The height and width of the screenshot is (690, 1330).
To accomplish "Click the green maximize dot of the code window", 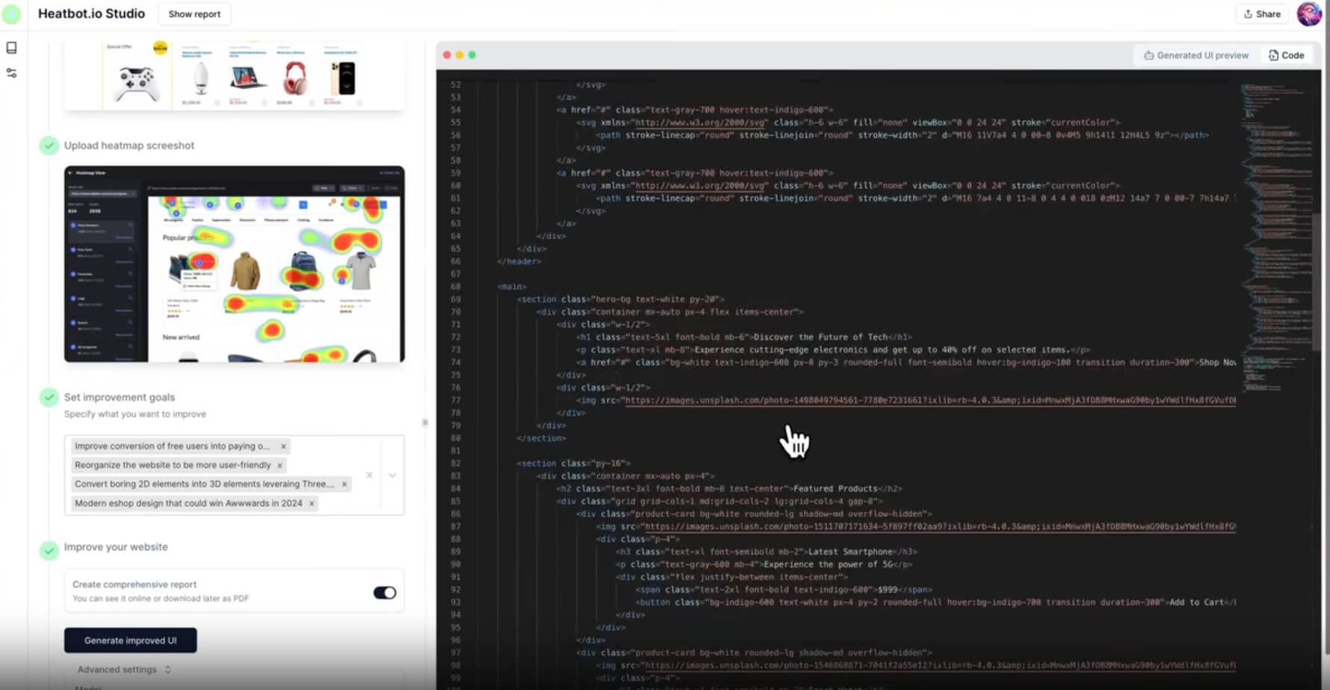I will pos(472,55).
